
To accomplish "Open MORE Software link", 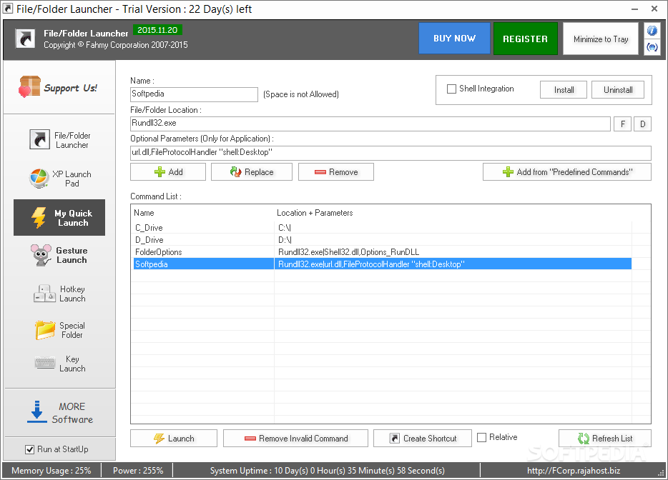I will click(60, 413).
